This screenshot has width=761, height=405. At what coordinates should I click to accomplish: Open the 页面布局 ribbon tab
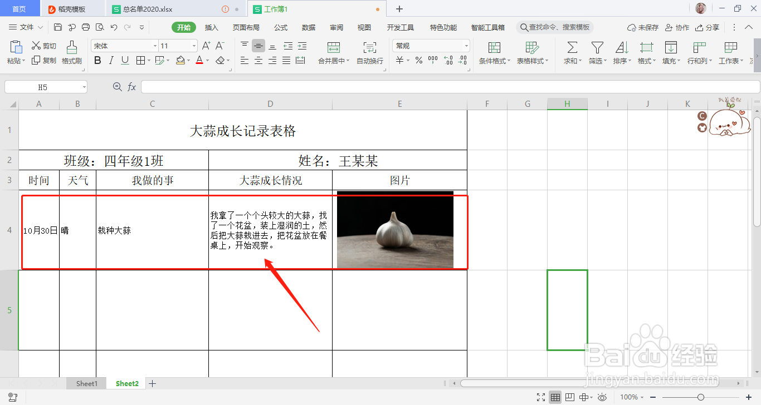(246, 27)
